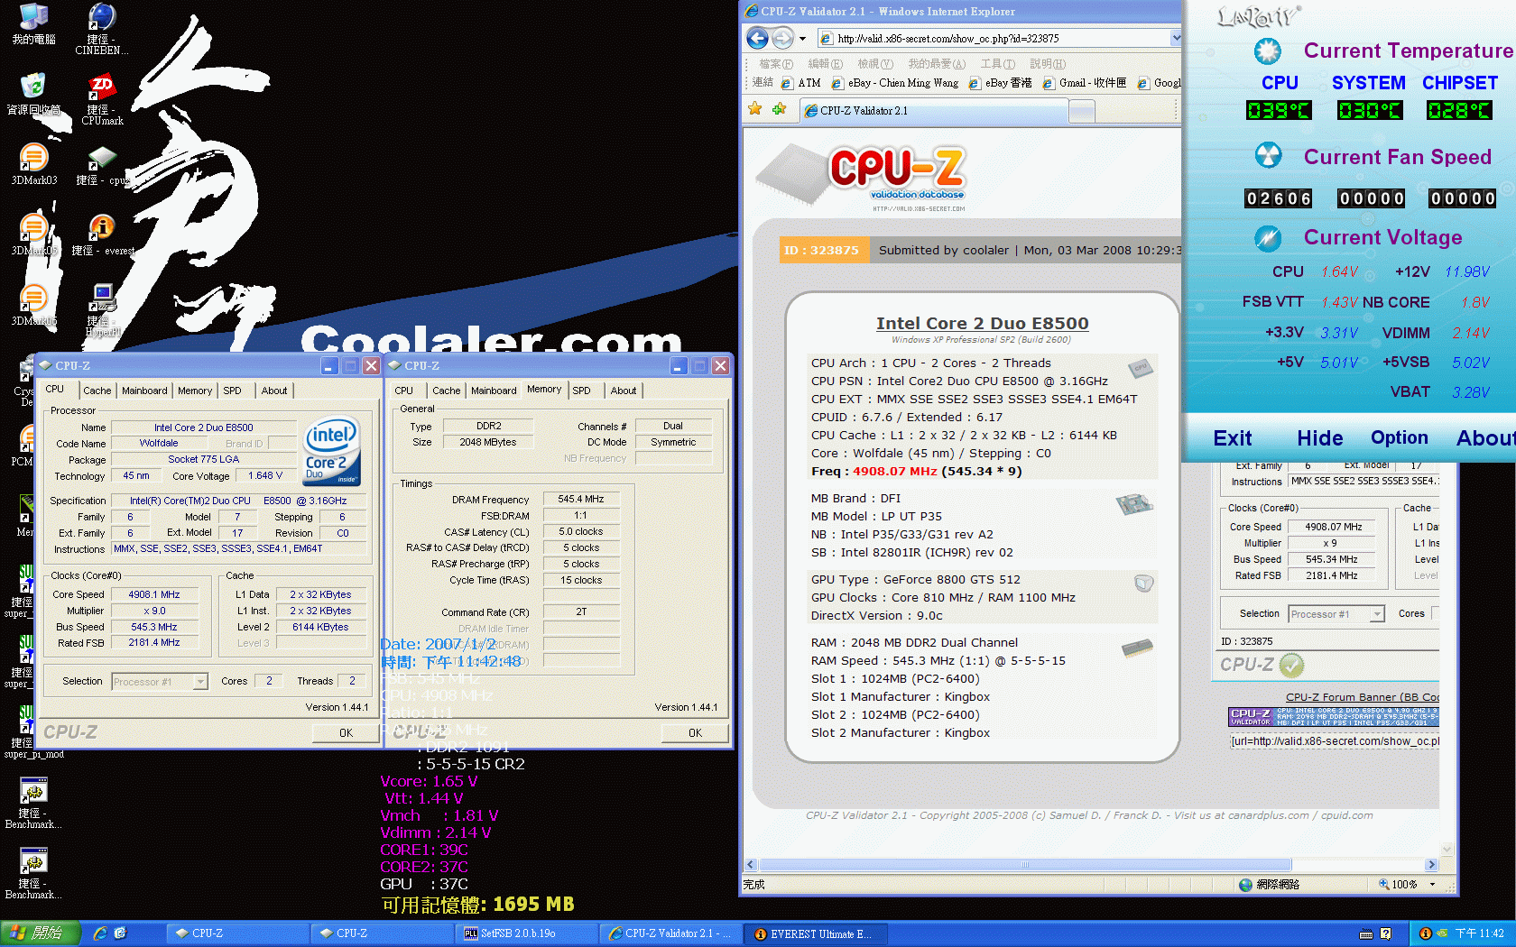Click the BB code url text field on the page
This screenshot has height=947, width=1516.
(x=1335, y=741)
